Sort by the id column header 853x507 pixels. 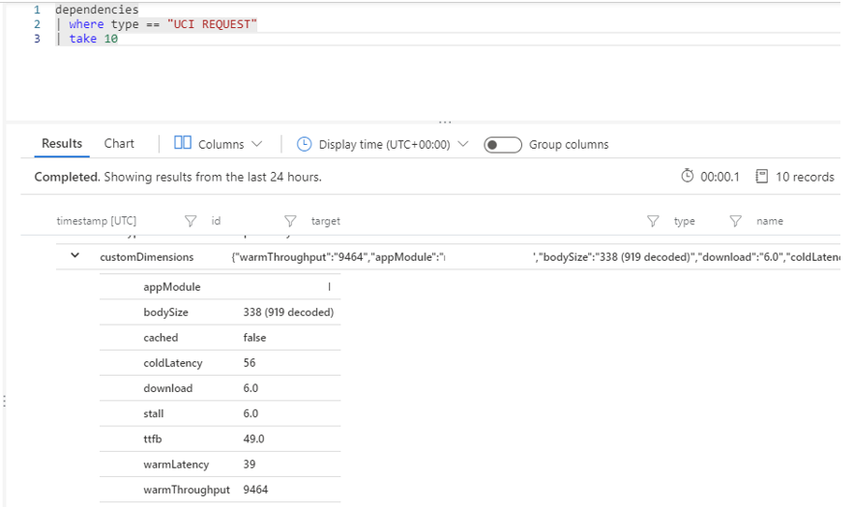pyautogui.click(x=216, y=220)
